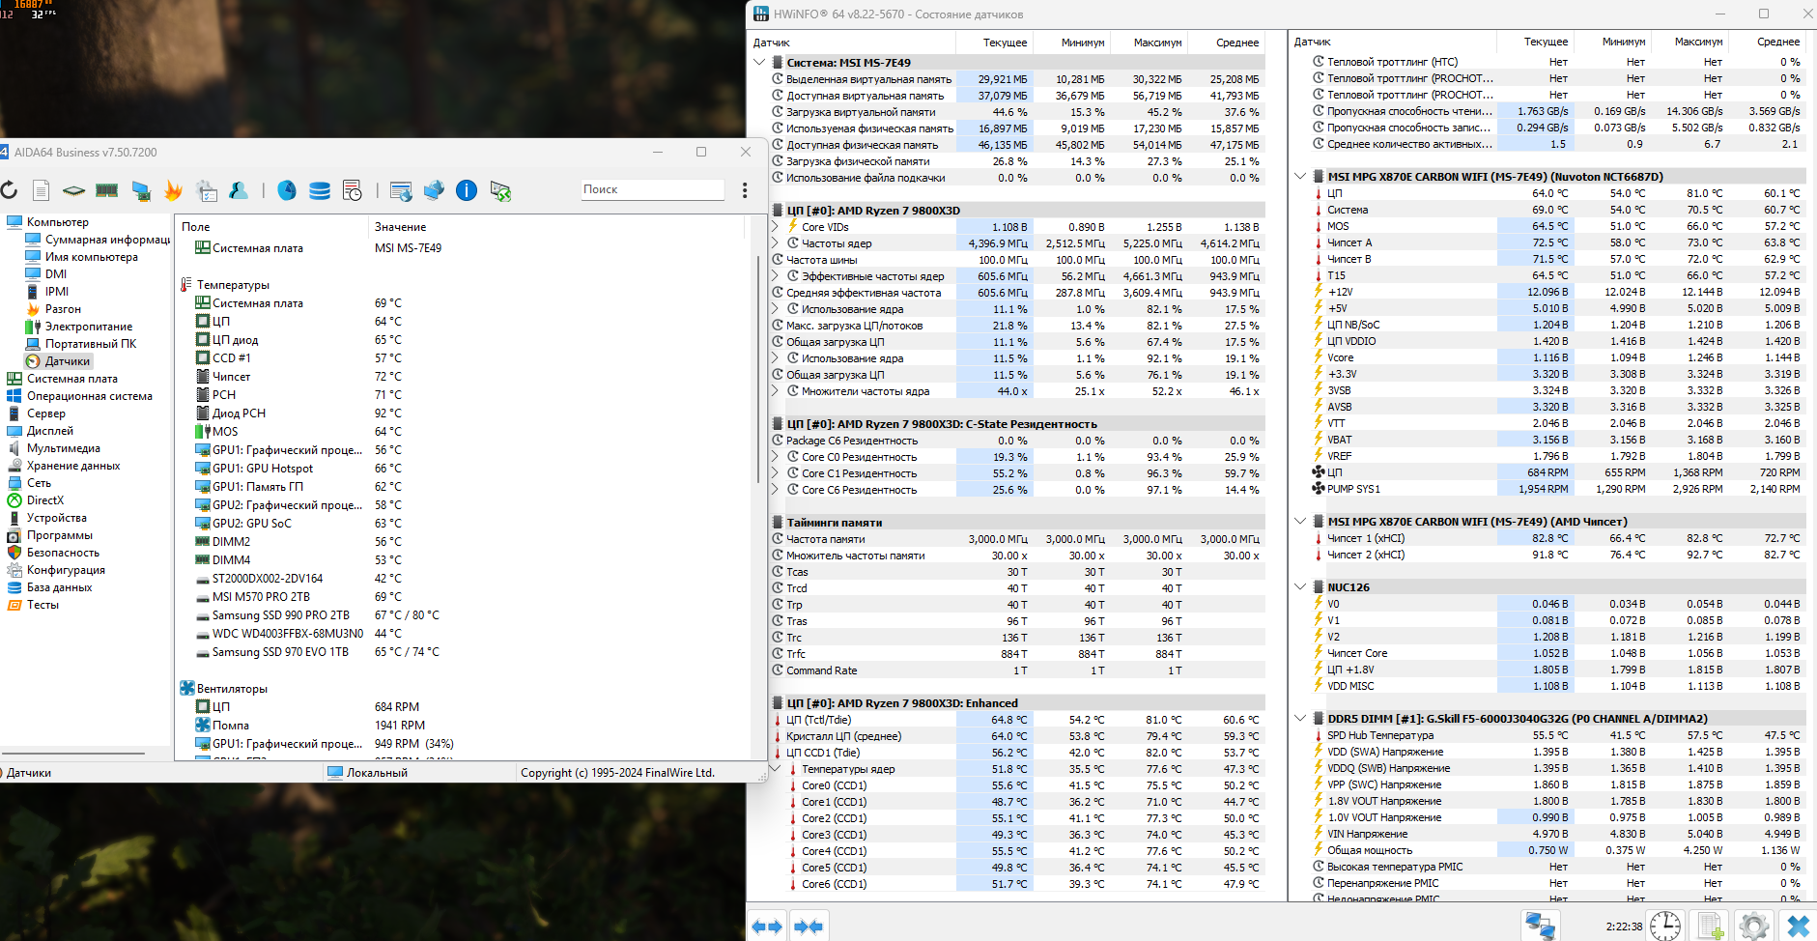Expand the Core VIDs row in HWiNFO
Screen dimensions: 1817x941
[x=775, y=227]
